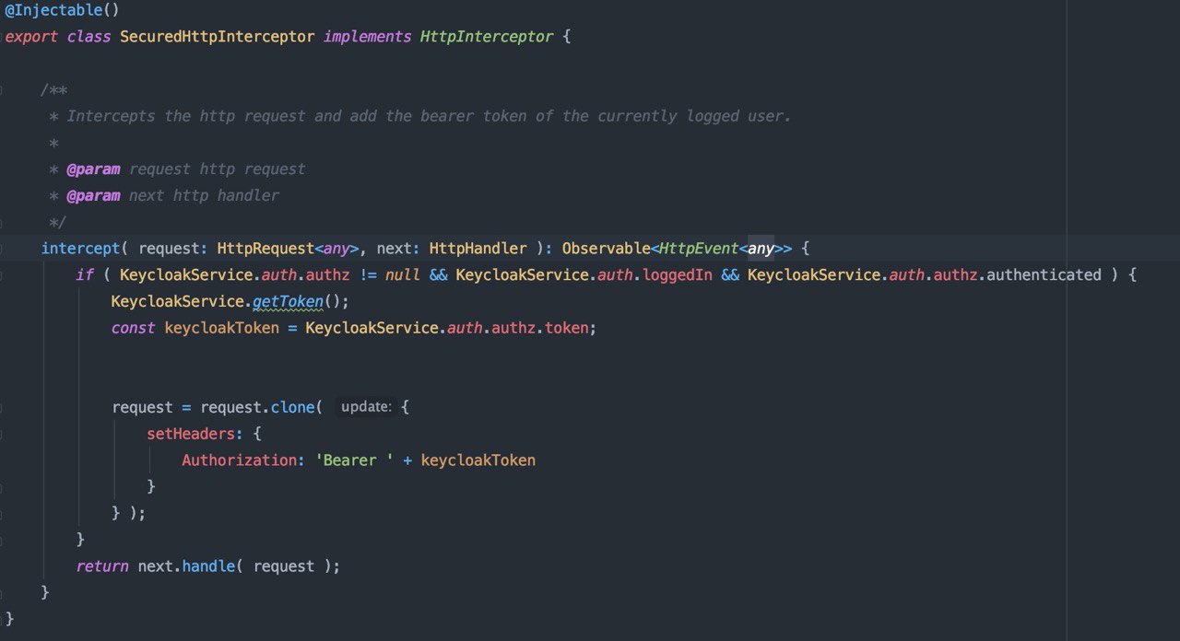The width and height of the screenshot is (1180, 641).
Task: Click the class keyword
Action: point(88,37)
